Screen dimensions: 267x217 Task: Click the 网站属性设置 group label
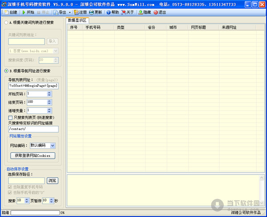point(20,136)
